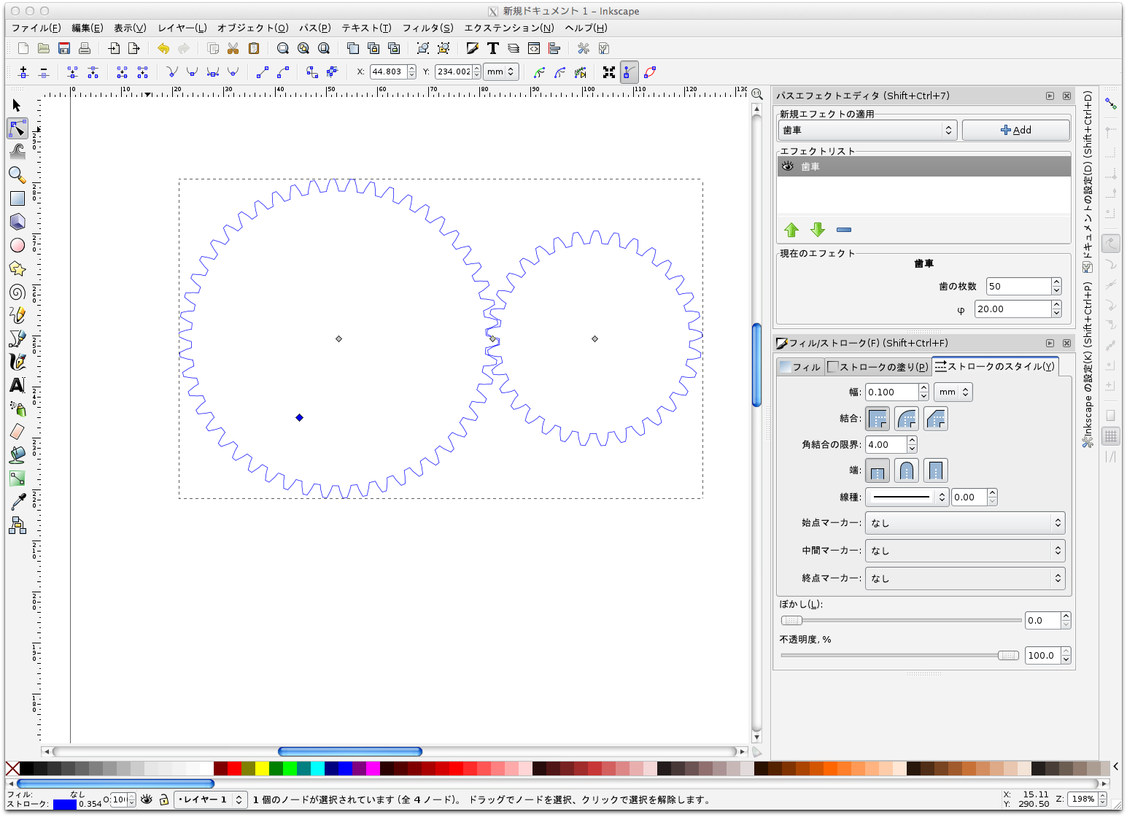Select the Dropper color picker tool
The height and width of the screenshot is (817, 1127).
18,502
